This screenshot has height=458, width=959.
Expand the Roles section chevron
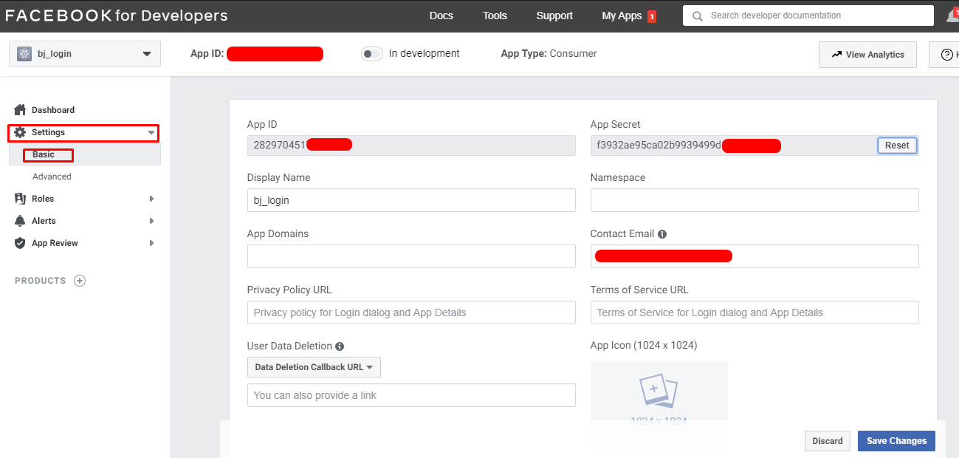pos(151,198)
